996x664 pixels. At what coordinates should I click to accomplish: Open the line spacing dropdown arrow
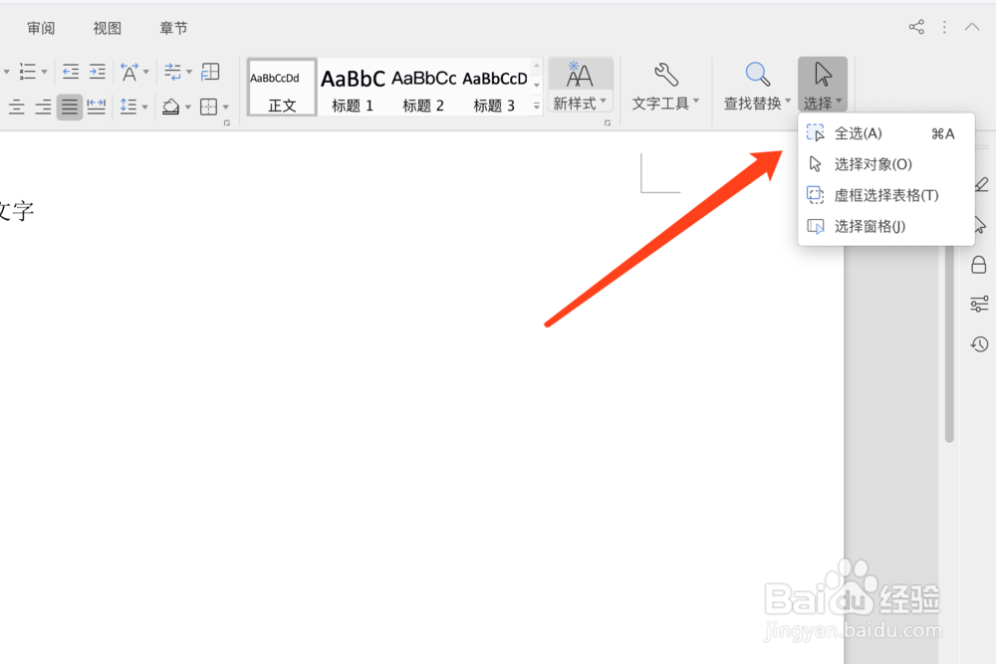pos(145,107)
